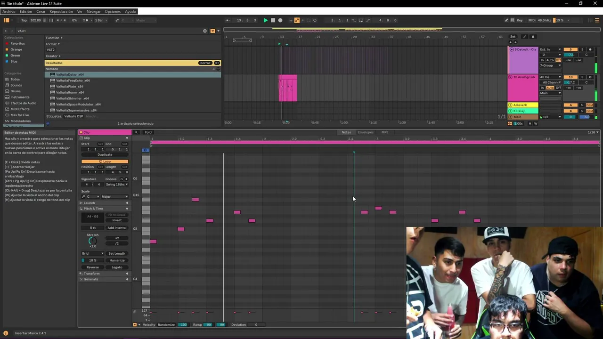Select ValhallaFreqEcho_x64 in results

tap(73, 81)
